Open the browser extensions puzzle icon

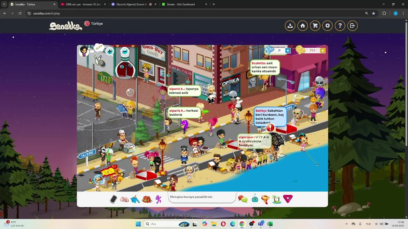click(384, 13)
